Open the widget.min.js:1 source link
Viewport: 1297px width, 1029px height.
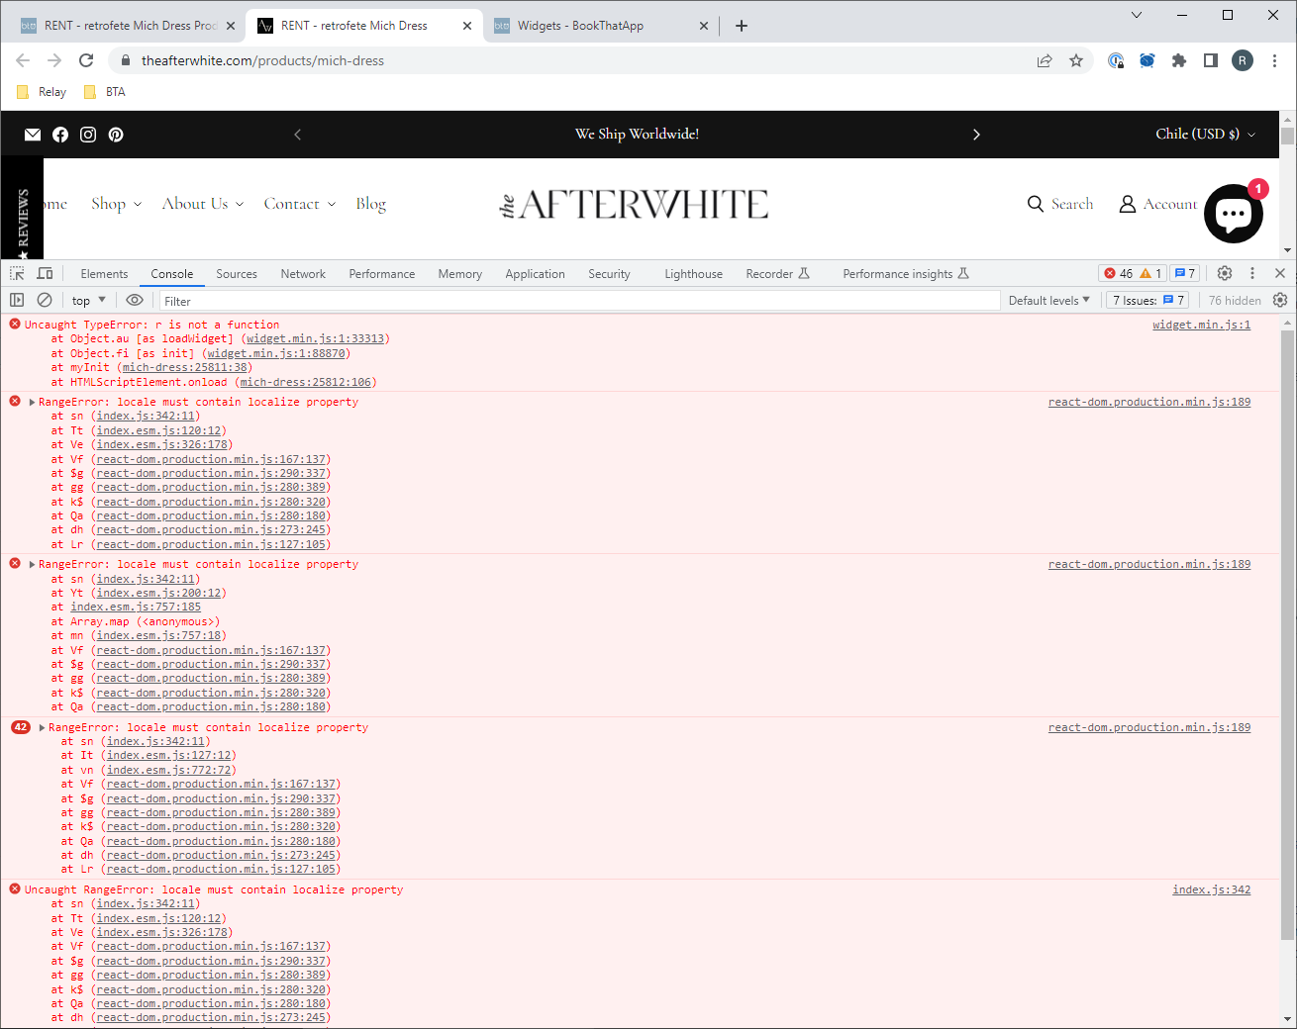[1200, 325]
